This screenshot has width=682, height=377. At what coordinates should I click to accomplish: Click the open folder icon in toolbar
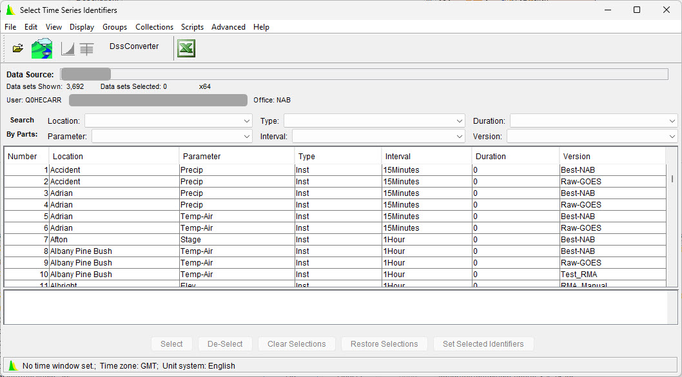tap(17, 48)
